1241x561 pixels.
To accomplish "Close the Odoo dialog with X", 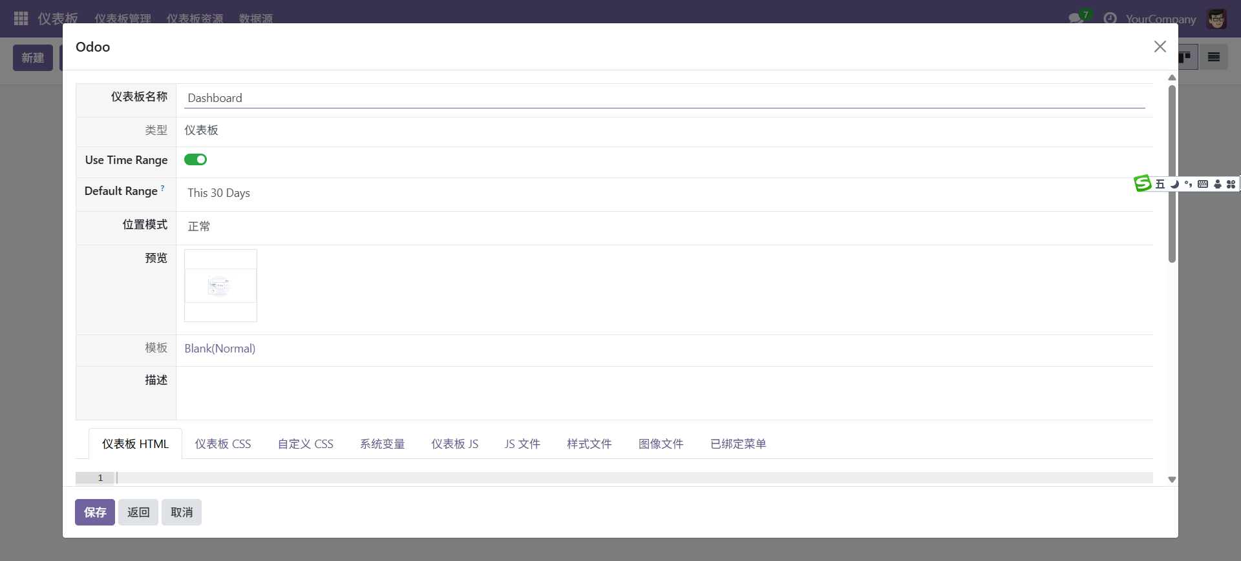I will [x=1160, y=46].
